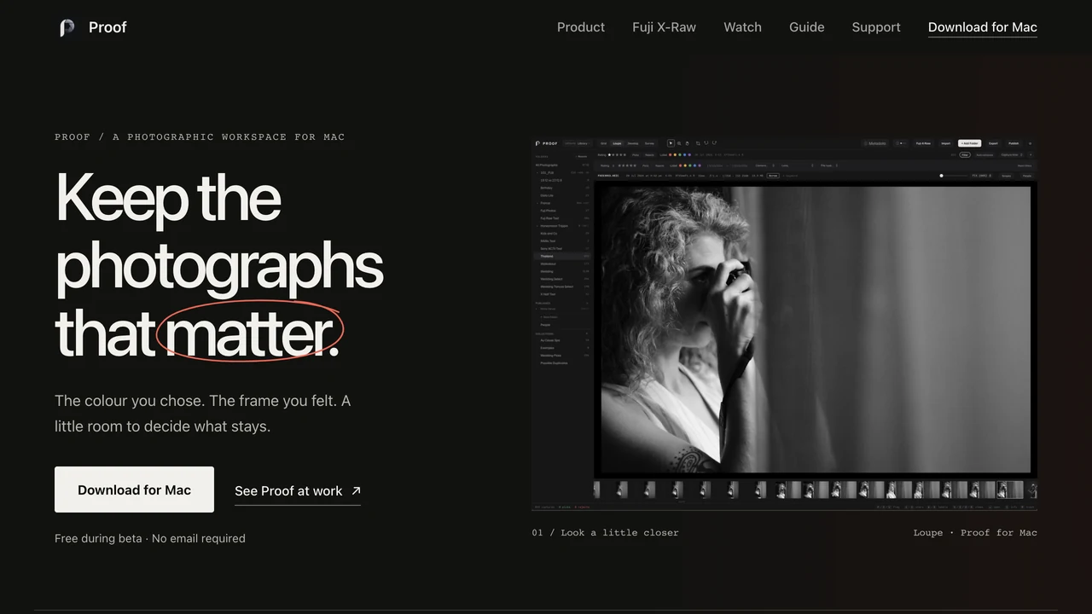This screenshot has width=1092, height=614.
Task: Click the large white Download for Mac button
Action: click(134, 489)
